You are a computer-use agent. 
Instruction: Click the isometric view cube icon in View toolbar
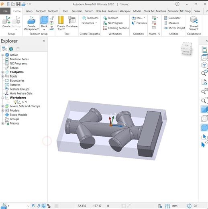pyautogui.click(x=204, y=65)
